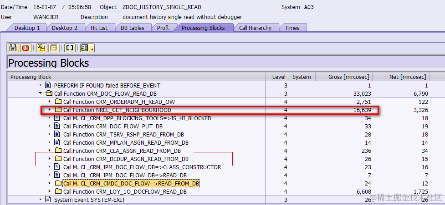This screenshot has width=445, height=205.
Task: Expand the CRM_ORDERADM_H_READ_OW node
Action: [x=49, y=102]
